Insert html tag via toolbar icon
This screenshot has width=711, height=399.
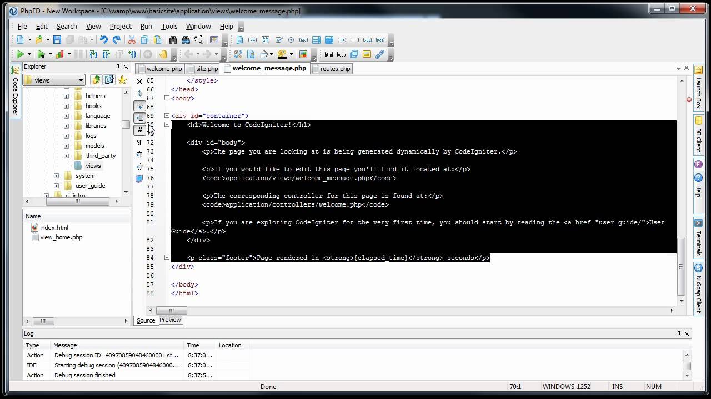(329, 54)
